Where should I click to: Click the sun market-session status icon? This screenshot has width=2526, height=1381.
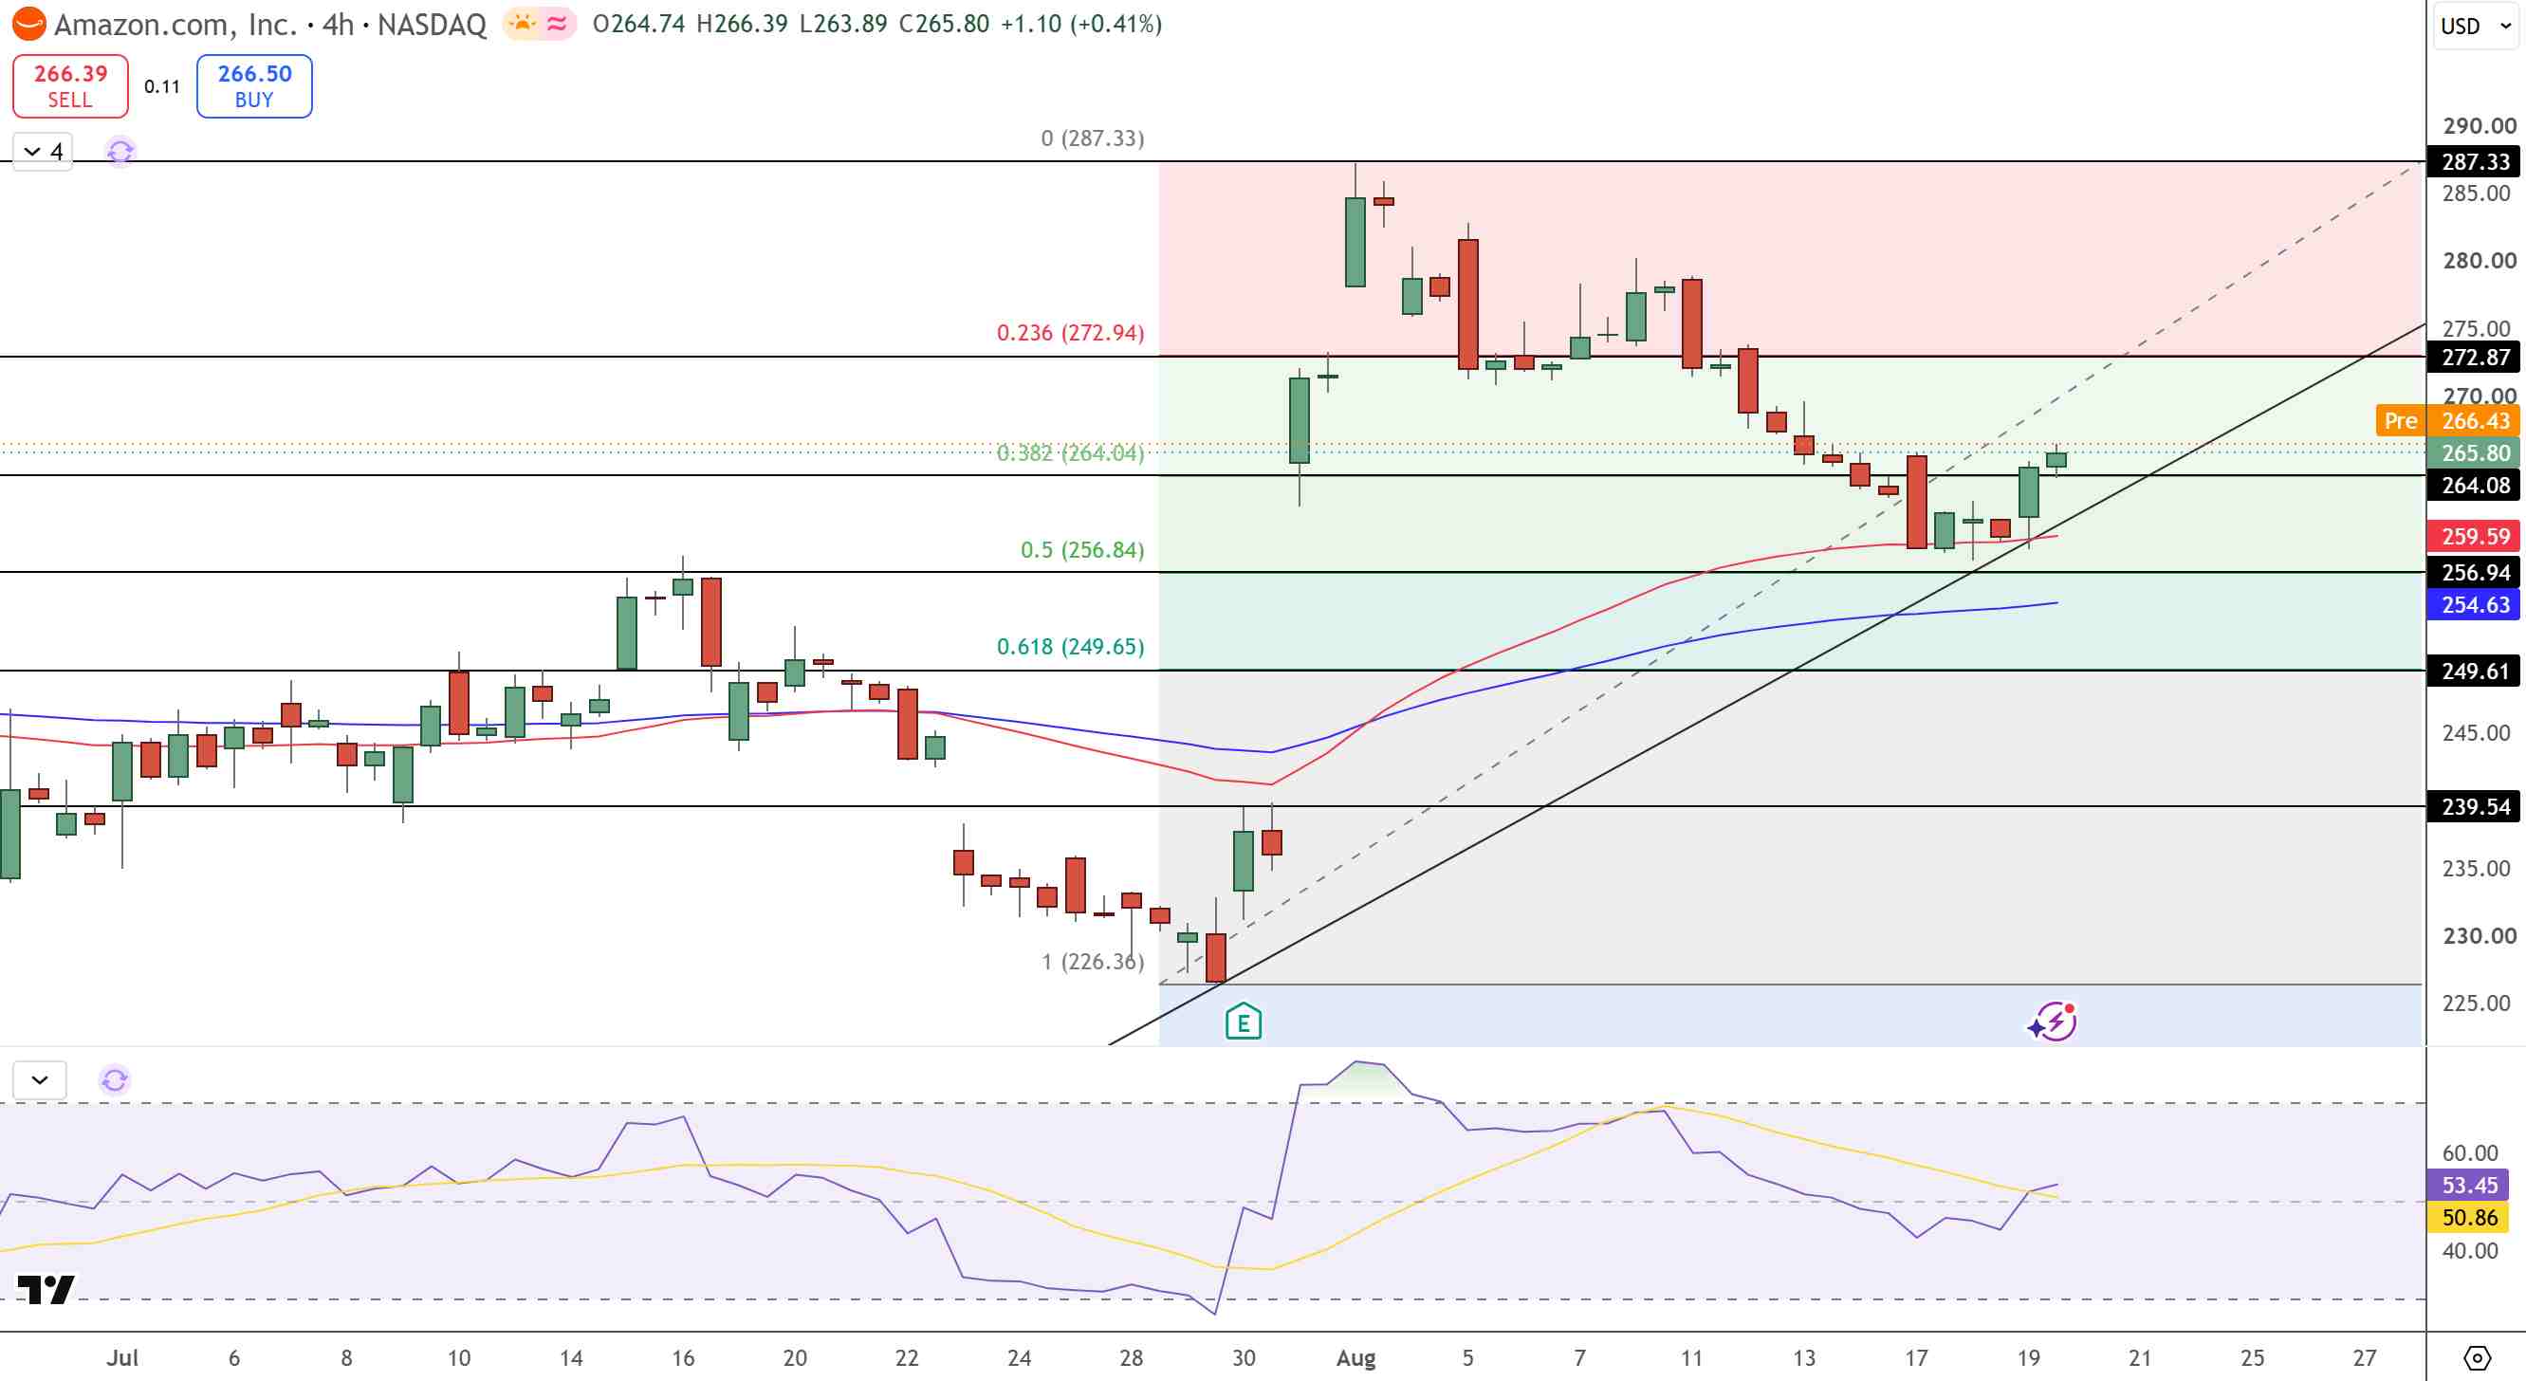(x=523, y=24)
